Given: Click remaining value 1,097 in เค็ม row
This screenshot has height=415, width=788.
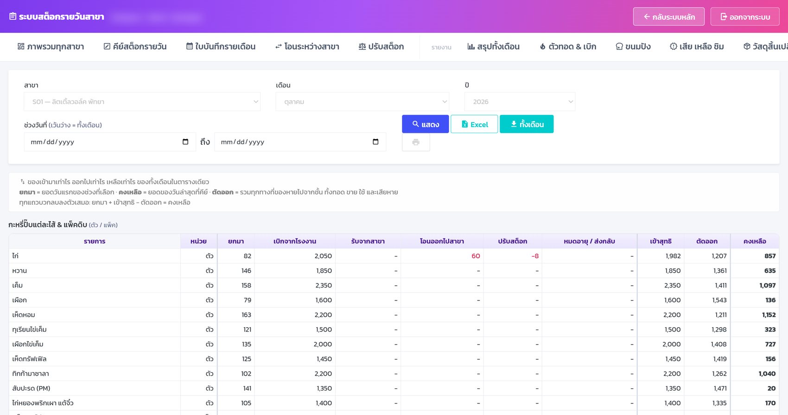Looking at the screenshot, I should 767,286.
